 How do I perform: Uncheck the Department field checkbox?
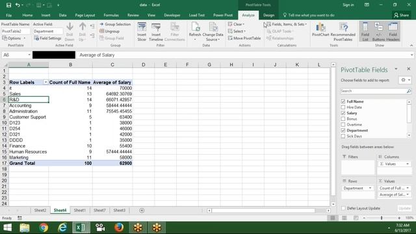point(343,130)
